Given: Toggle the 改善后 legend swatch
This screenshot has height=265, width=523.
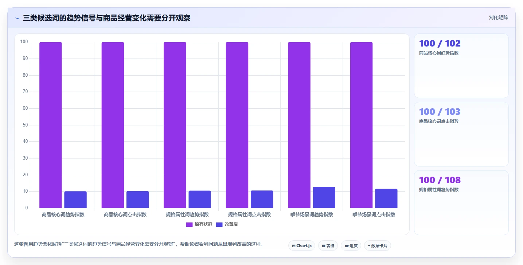Looking at the screenshot, I should 219,224.
